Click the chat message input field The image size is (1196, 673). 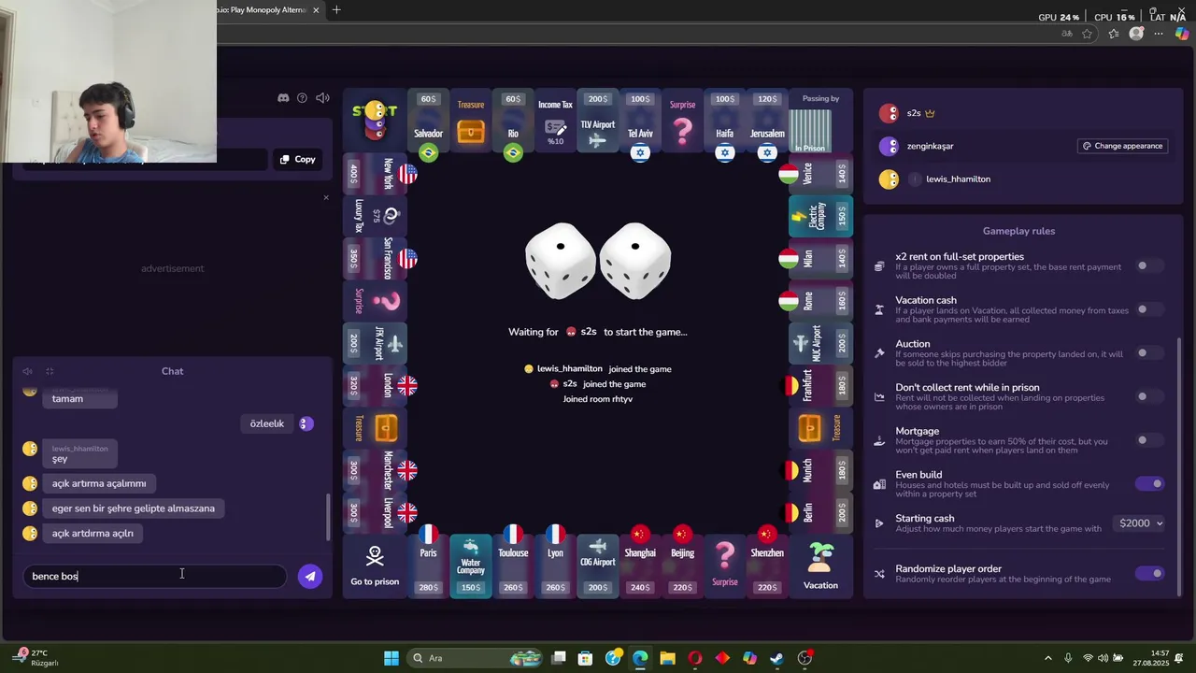tap(154, 576)
